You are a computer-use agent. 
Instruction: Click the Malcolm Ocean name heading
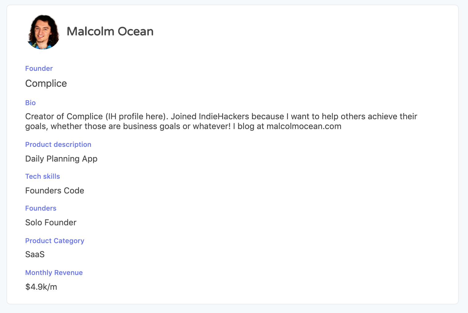point(110,32)
